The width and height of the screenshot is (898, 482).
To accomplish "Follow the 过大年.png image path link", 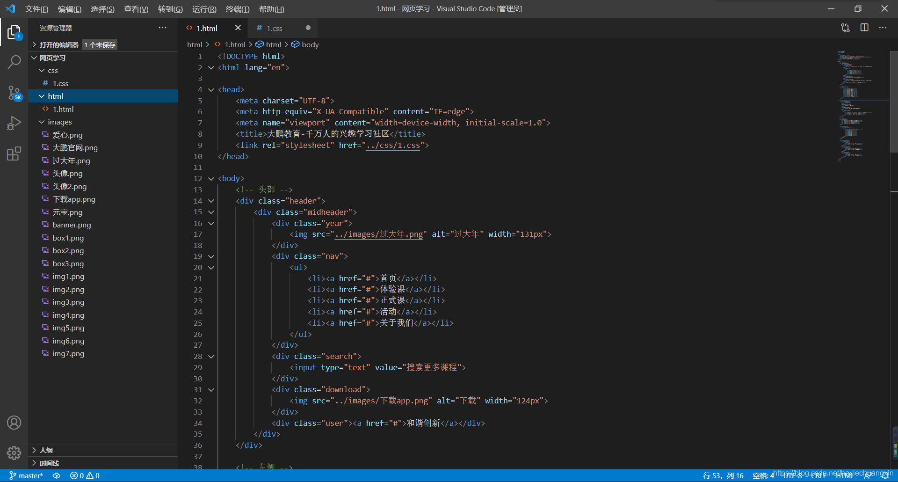I will (x=379, y=234).
